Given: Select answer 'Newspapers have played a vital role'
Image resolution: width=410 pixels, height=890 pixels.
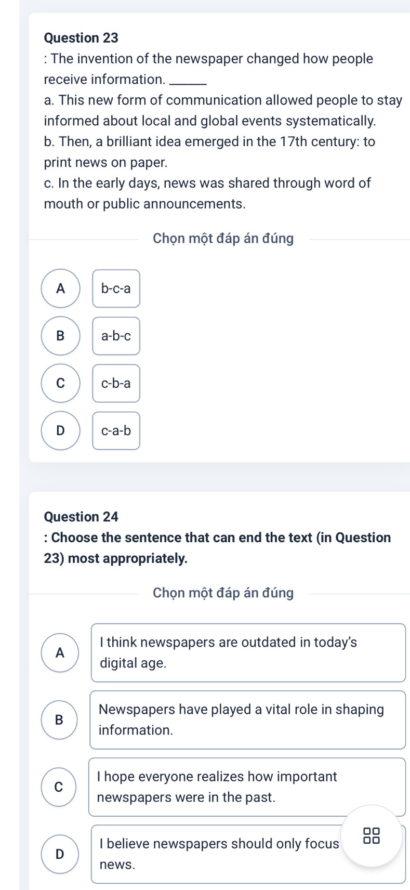Looking at the screenshot, I should [x=248, y=719].
